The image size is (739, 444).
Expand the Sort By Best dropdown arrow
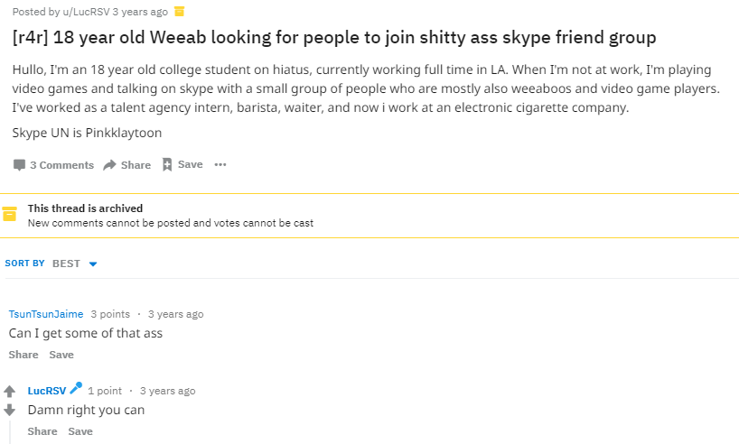coord(93,264)
